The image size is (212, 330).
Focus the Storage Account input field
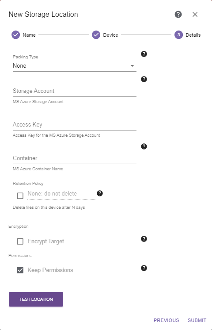(x=75, y=91)
